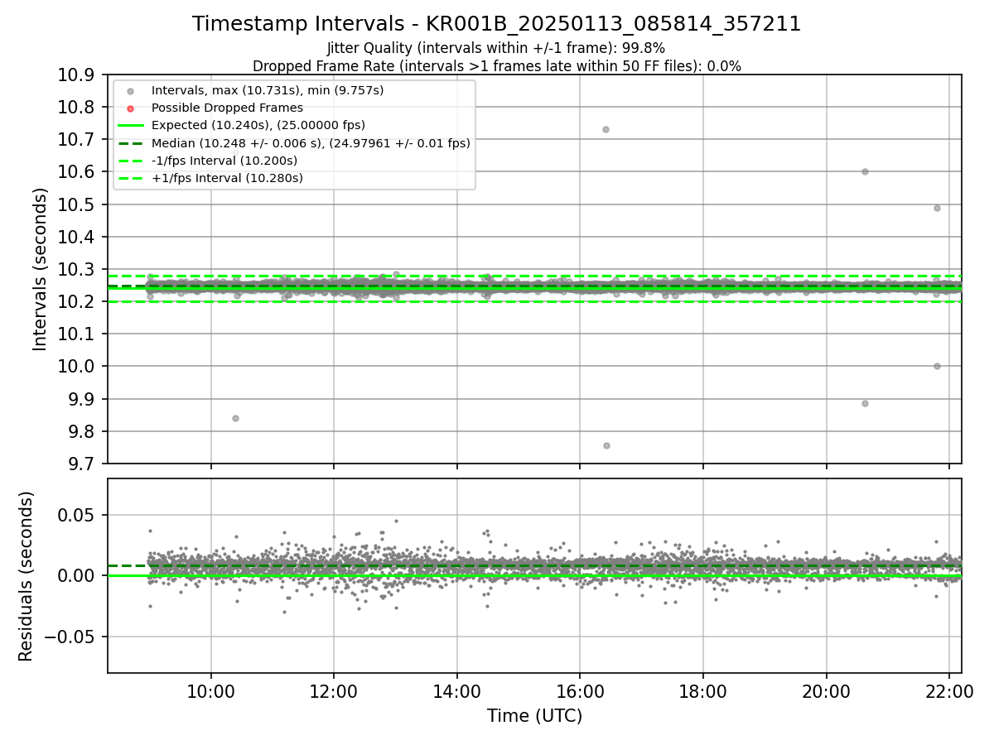Click the 'Time (UTC)' x-axis label

tap(534, 715)
